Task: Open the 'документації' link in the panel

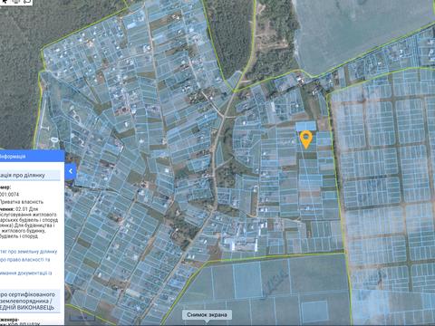Action: click(26, 273)
